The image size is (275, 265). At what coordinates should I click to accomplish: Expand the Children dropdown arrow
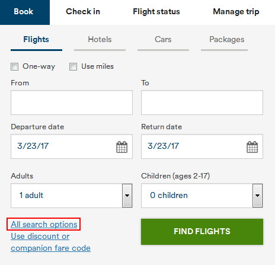[x=257, y=196]
